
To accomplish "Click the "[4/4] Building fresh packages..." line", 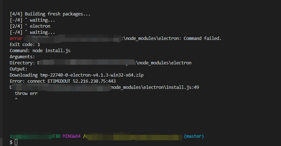I will coord(50,14).
